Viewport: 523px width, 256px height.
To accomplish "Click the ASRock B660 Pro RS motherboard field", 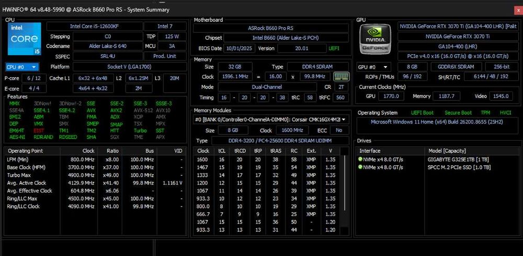I will [x=271, y=28].
